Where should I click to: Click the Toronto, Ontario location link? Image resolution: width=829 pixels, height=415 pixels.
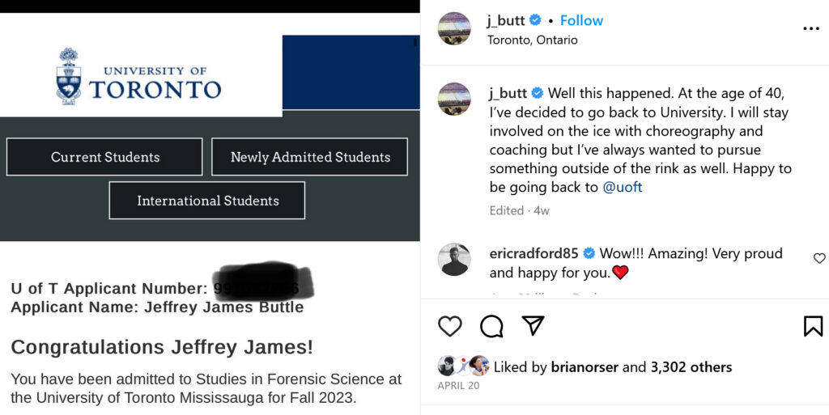(x=532, y=40)
